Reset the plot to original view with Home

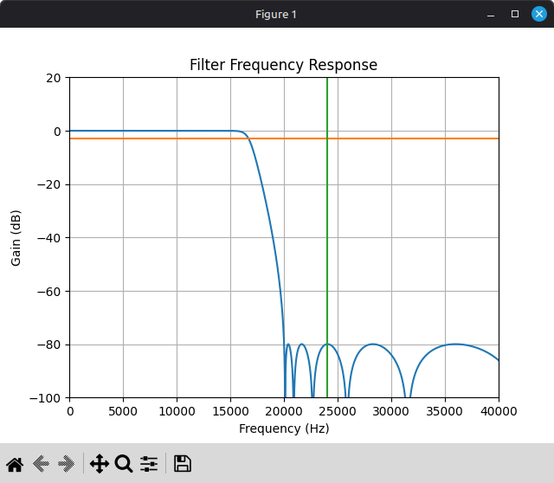tap(15, 464)
